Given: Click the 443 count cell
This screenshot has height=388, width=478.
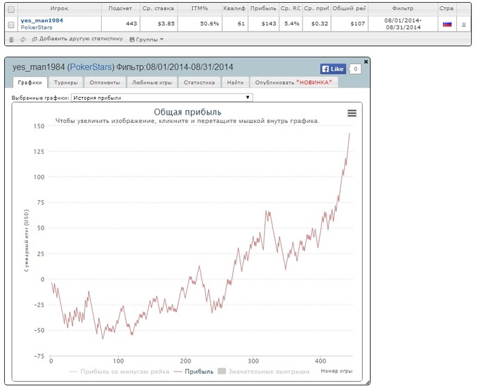Looking at the screenshot, I should pos(120,23).
